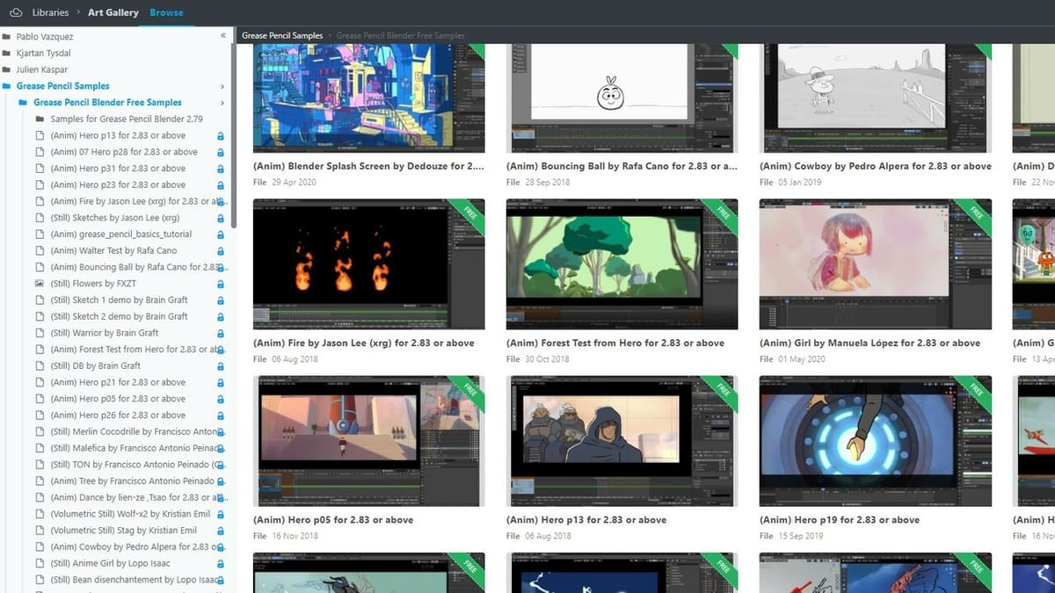The width and height of the screenshot is (1055, 593).
Task: Click the lock icon on the (Still) Anime Girl row
Action: [220, 564]
